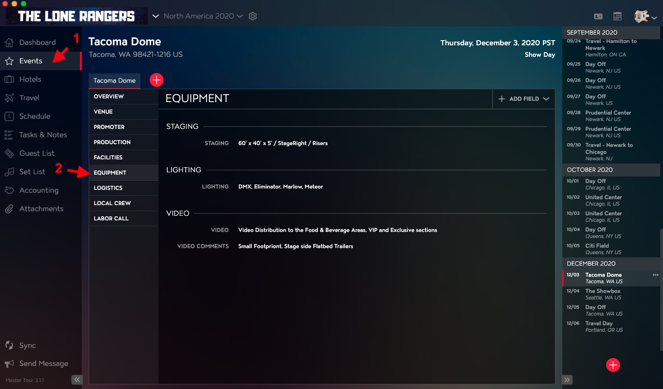Collapse the right date panel
This screenshot has width=663, height=389.
tap(567, 380)
